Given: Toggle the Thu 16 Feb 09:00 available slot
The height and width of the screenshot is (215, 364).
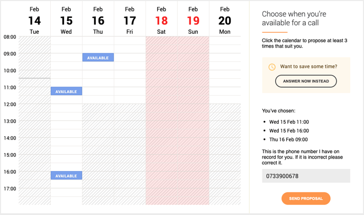Looking at the screenshot, I should pyautogui.click(x=98, y=58).
